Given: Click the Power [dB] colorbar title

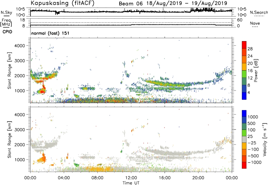Looking at the screenshot, I should click(256, 70).
